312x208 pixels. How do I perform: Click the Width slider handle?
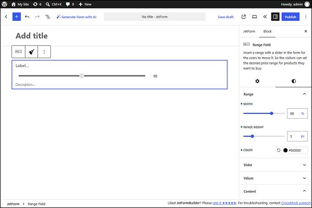271,113
